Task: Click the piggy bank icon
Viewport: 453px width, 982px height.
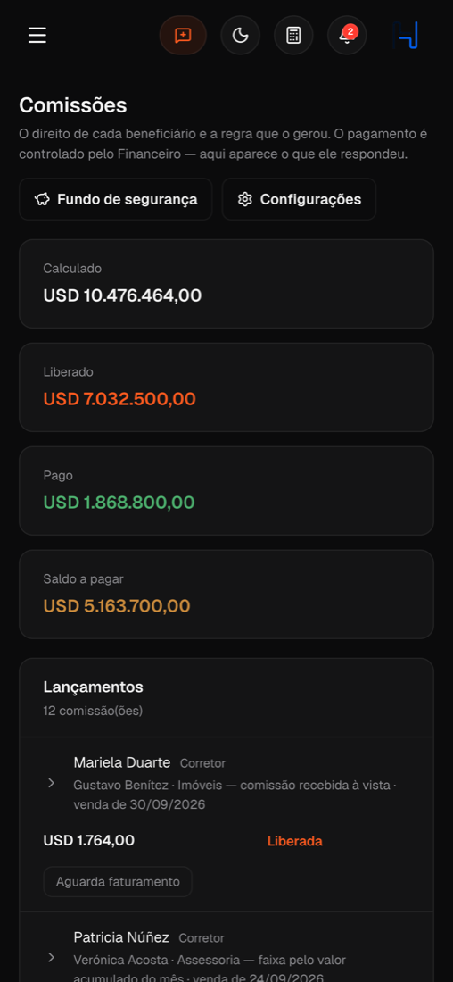Action: (x=43, y=199)
